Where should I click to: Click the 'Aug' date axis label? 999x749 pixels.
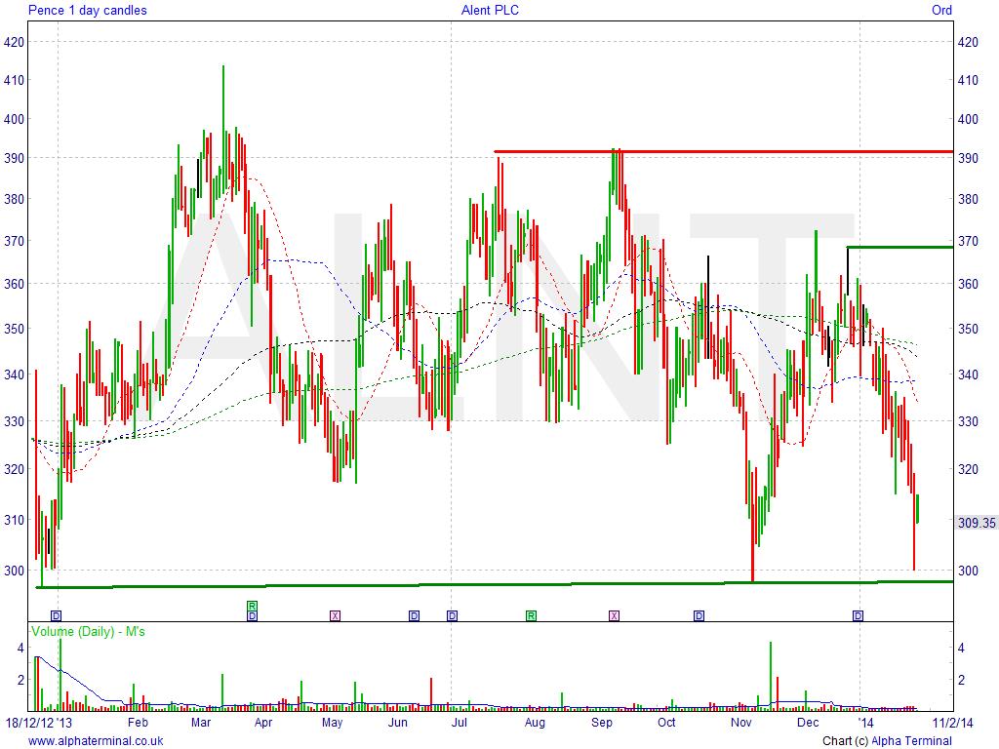point(535,723)
